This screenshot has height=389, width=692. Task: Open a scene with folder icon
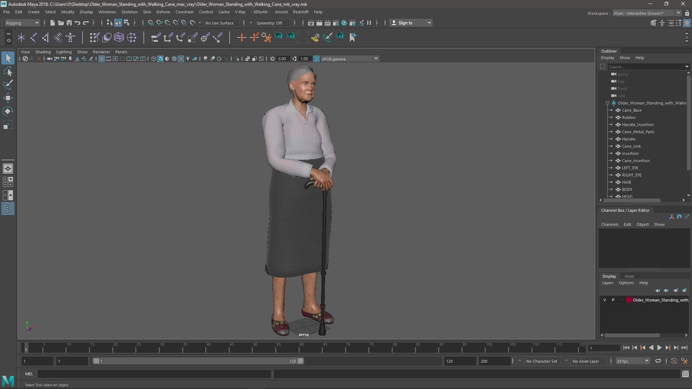61,23
